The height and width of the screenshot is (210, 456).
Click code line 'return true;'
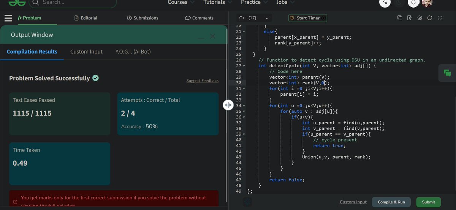pos(329,145)
